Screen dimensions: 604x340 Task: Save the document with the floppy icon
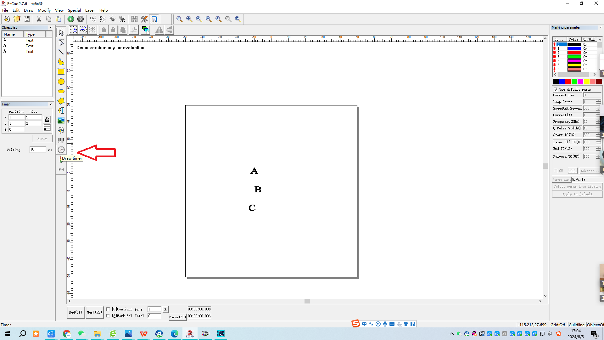[27, 19]
